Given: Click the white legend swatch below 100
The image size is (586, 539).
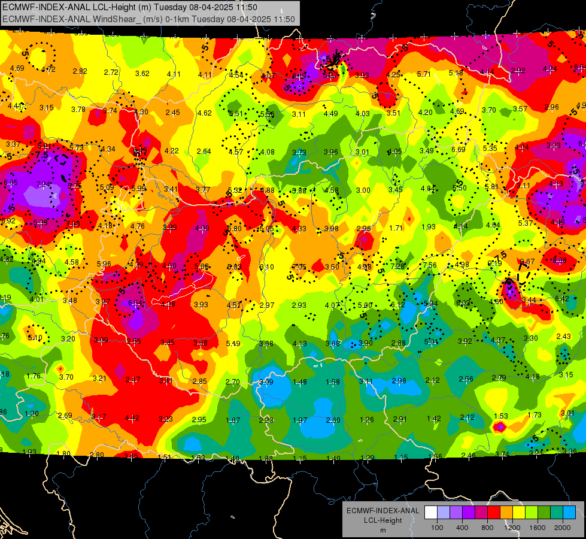Looking at the screenshot, I should click(x=431, y=513).
